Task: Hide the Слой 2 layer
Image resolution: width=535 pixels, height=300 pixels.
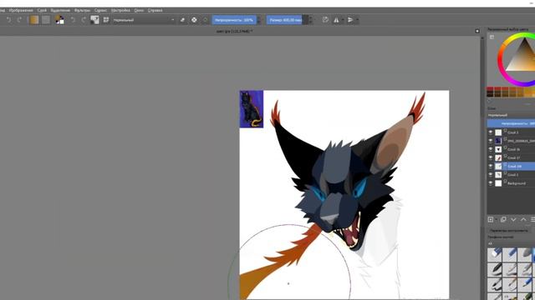Action: pyautogui.click(x=491, y=175)
